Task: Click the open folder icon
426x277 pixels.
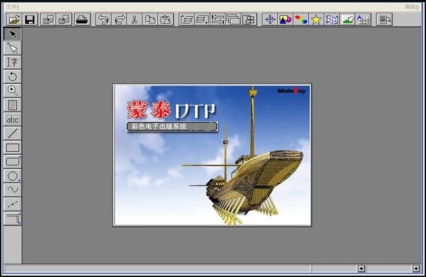Action: pos(14,20)
